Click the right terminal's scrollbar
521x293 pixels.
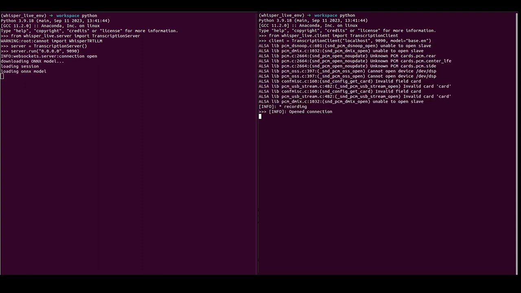point(517,143)
